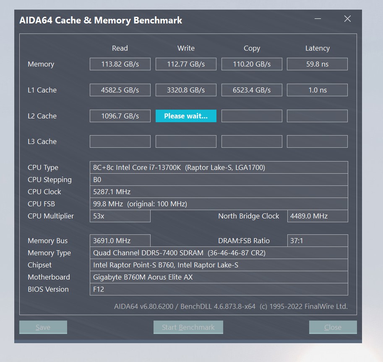This screenshot has height=362, width=383.
Task: Click the L2 Cache row label
Action: 42,116
